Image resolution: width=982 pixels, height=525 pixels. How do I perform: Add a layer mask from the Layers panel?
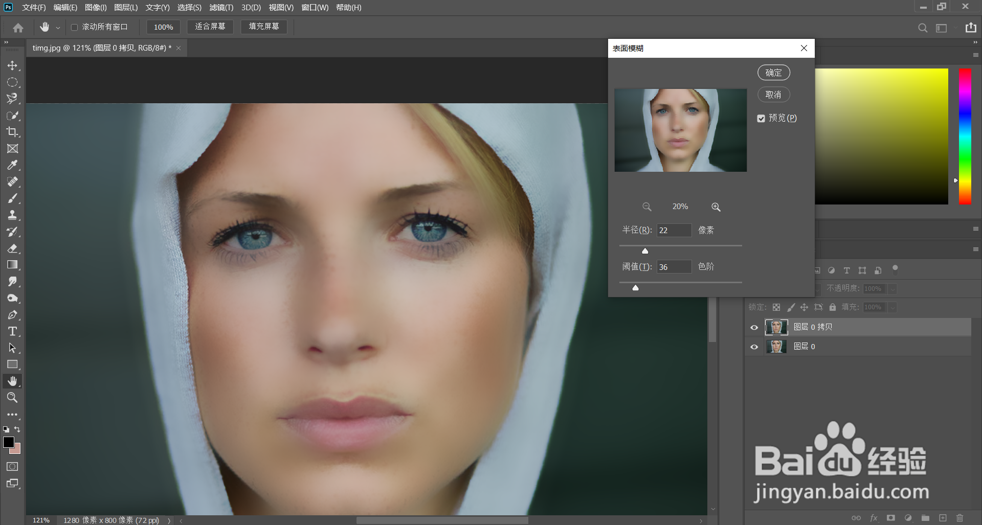[890, 518]
